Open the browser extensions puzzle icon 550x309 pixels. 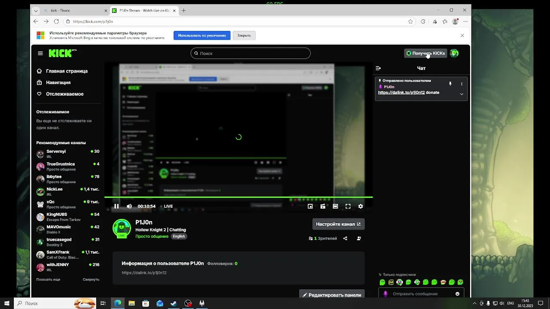[423, 21]
